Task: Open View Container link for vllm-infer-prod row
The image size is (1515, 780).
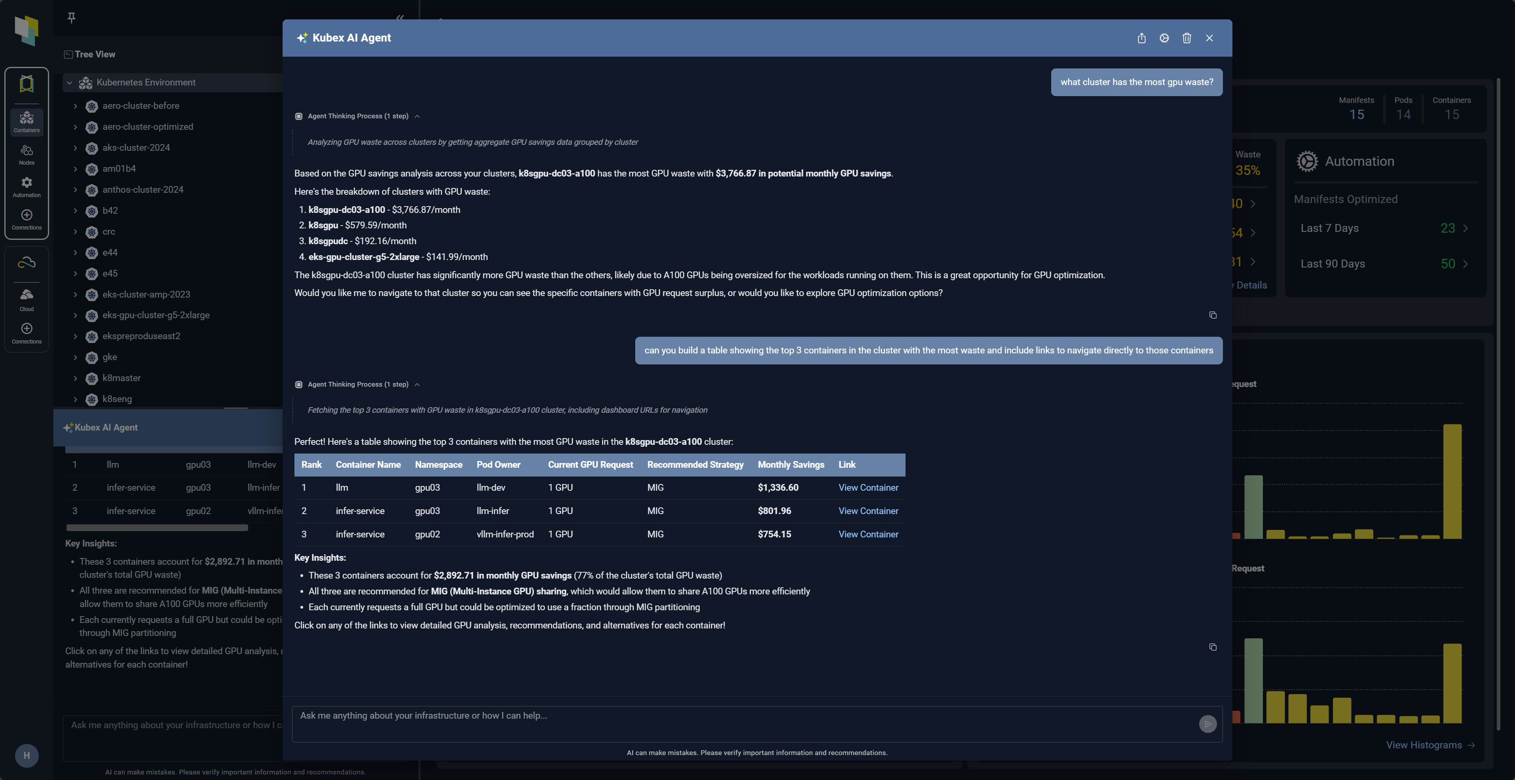Action: point(868,534)
